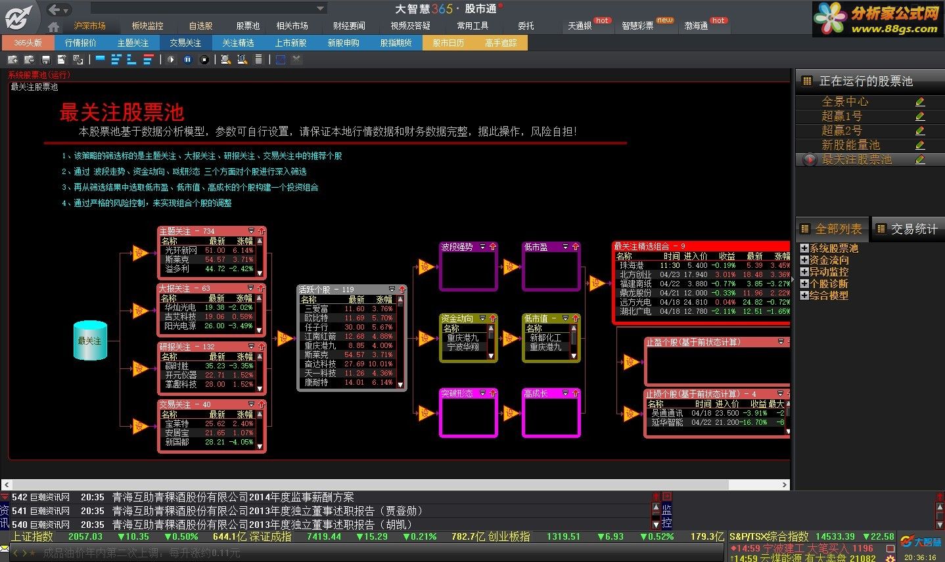Switch to the 沪深市场 menu tab
This screenshot has height=562, width=945.
pyautogui.click(x=90, y=26)
